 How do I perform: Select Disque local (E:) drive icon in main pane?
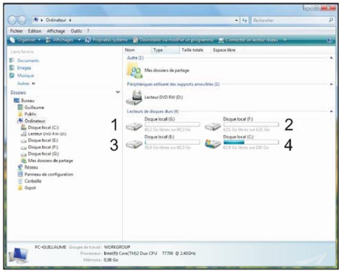(x=134, y=144)
